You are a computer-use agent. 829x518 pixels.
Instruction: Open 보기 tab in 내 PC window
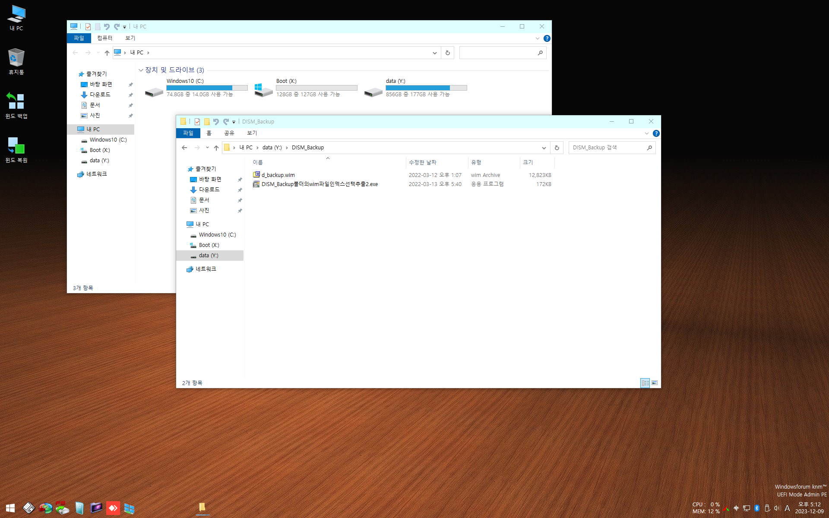click(130, 38)
